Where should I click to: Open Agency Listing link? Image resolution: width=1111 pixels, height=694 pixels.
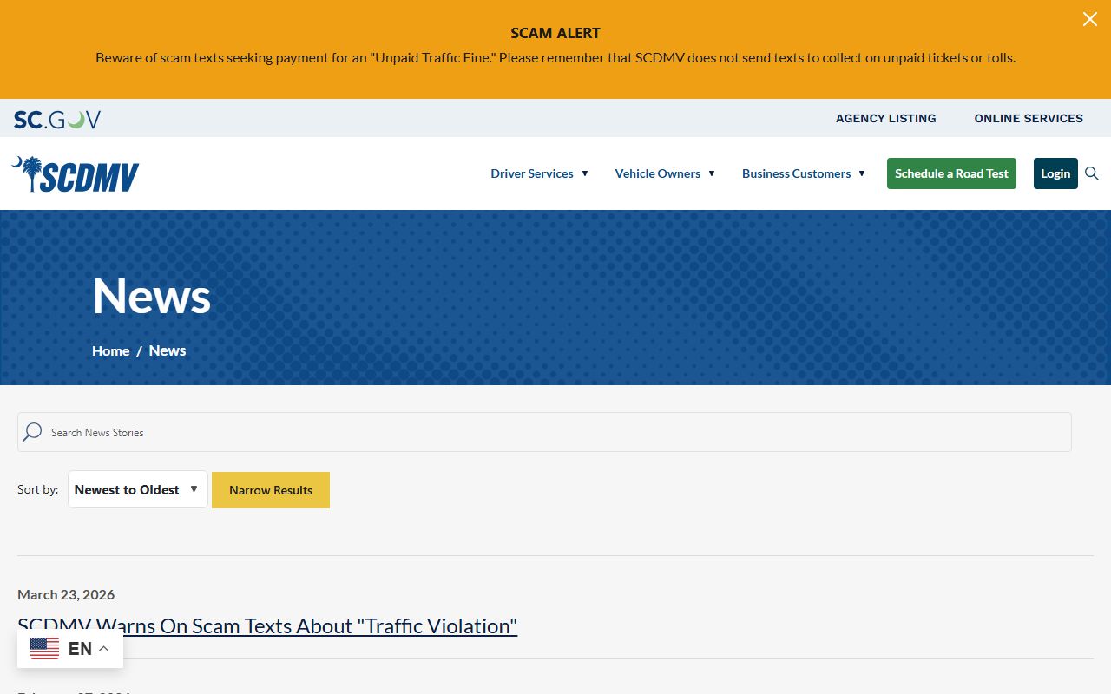pyautogui.click(x=885, y=118)
